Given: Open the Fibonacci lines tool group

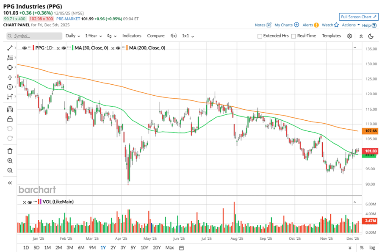Looking at the screenshot, I should (x=10, y=58).
